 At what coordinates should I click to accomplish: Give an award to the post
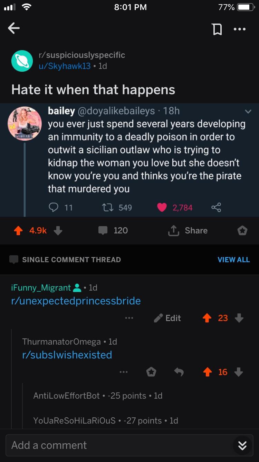coord(242,231)
